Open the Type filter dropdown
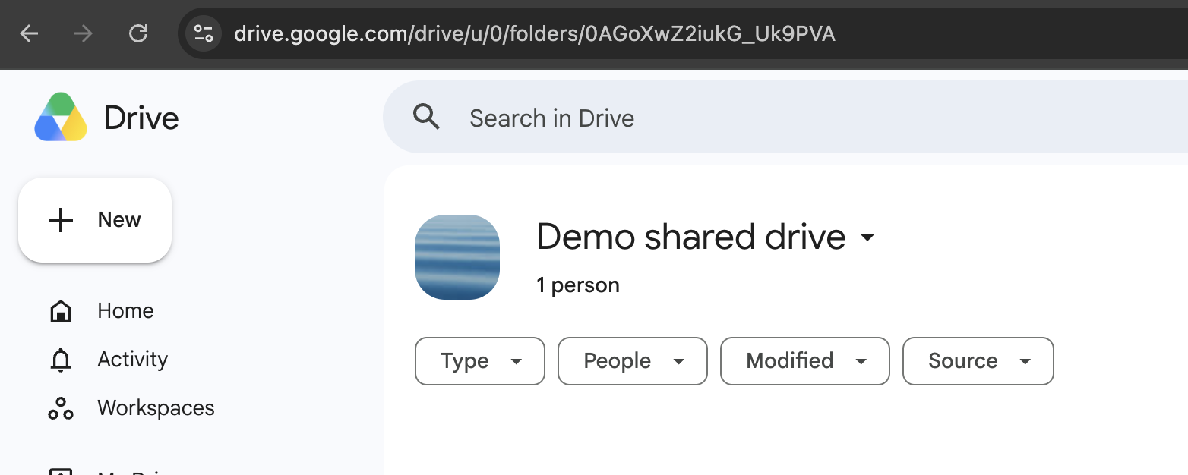 [x=480, y=361]
